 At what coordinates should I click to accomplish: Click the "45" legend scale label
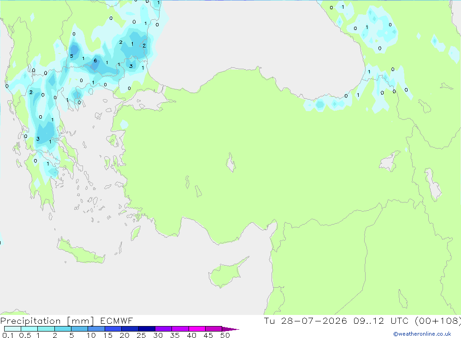coord(208,335)
